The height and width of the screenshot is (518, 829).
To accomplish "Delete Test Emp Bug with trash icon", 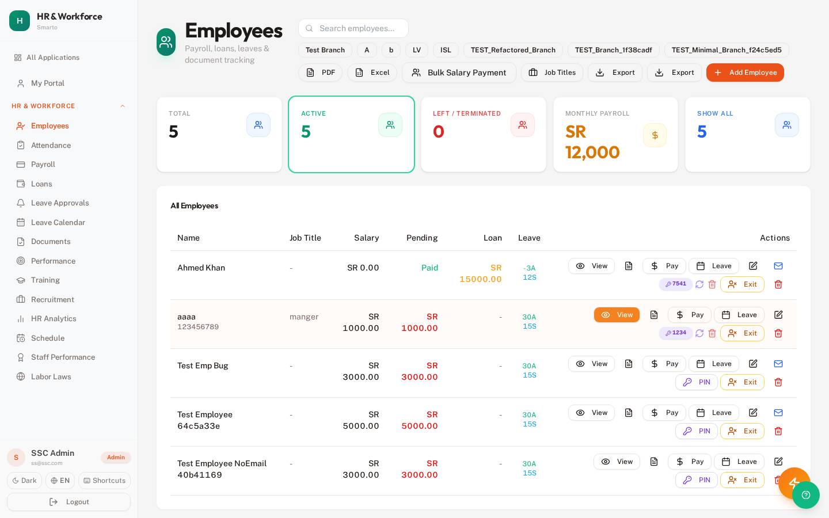I will (778, 382).
